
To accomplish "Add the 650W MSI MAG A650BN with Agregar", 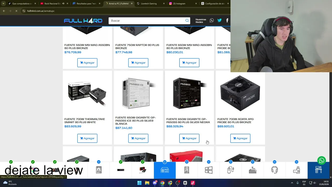I will (189, 63).
